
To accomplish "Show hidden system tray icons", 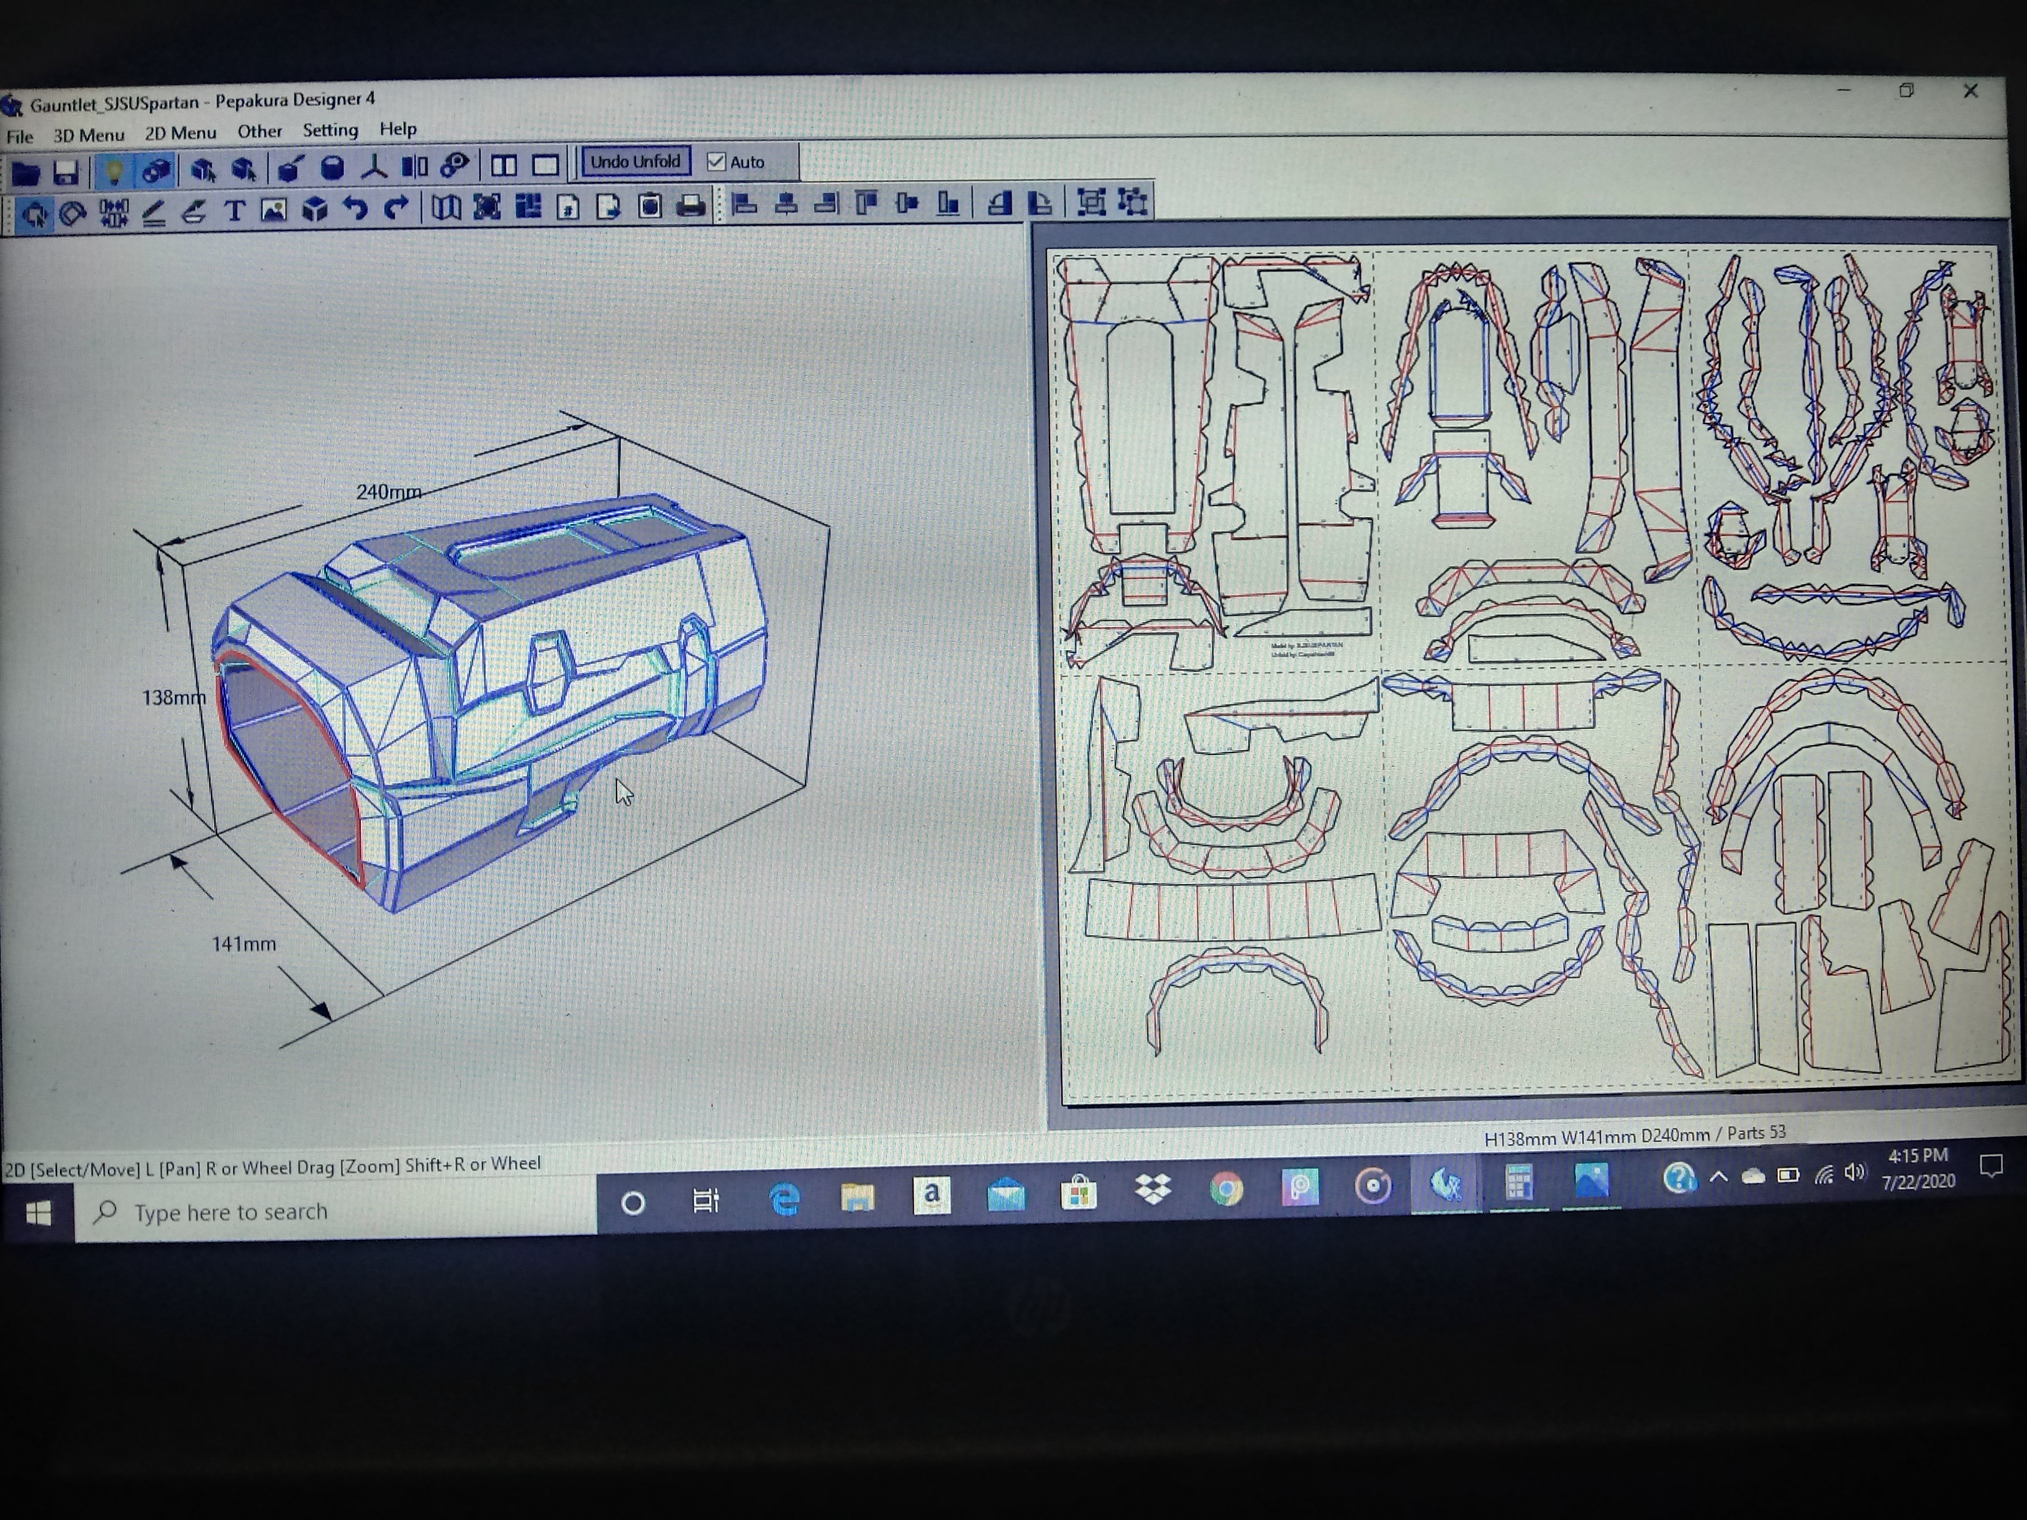I will (1718, 1177).
